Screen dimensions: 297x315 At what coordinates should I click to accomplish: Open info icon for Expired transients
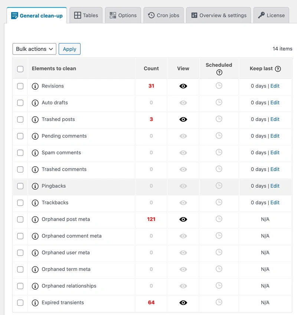(x=35, y=303)
